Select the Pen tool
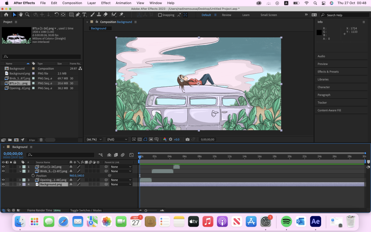This screenshot has height=232, width=371. [78, 14]
